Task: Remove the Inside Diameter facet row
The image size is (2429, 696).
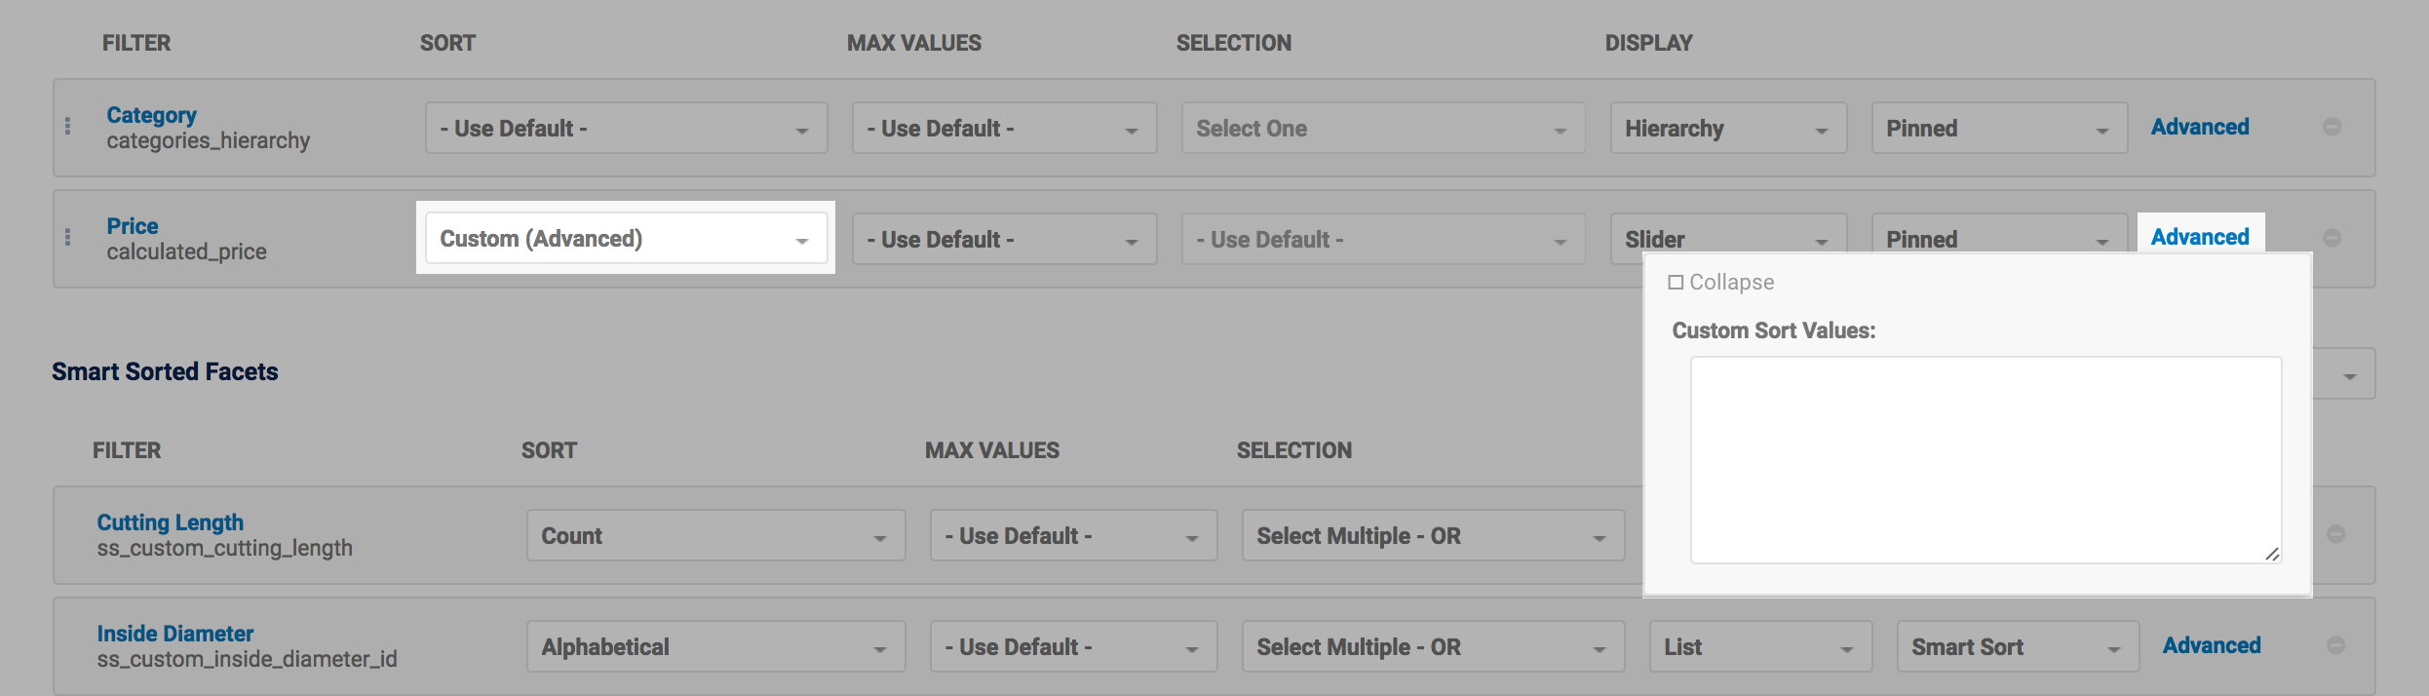Action: [2335, 645]
